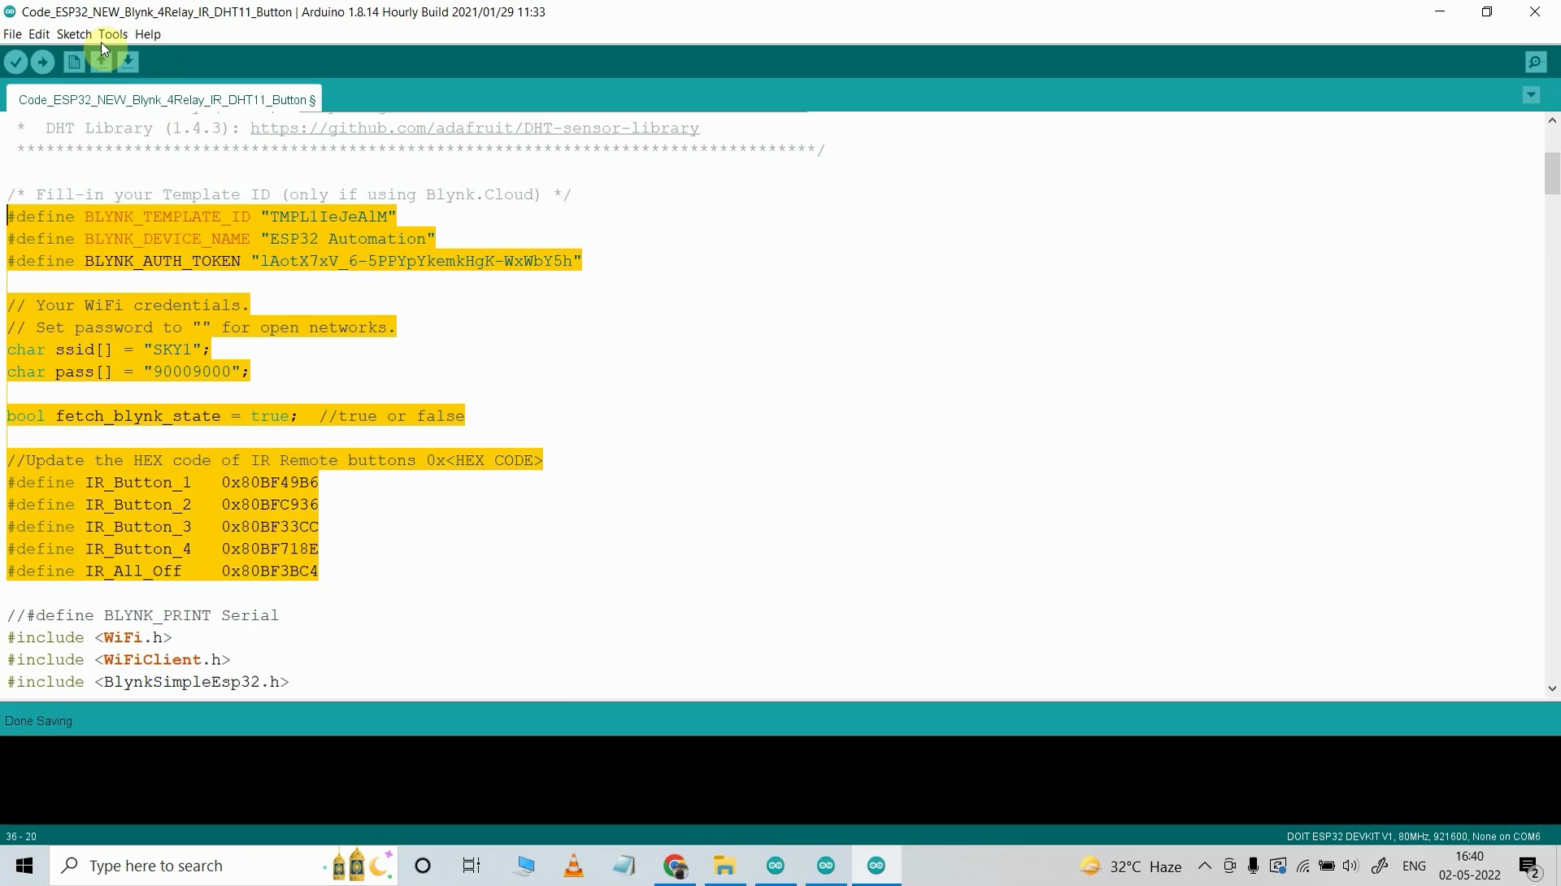Screen dimensions: 1561x886
Task: Click the IR_Button_3 hex code 0x80BF33CC
Action: (270, 527)
